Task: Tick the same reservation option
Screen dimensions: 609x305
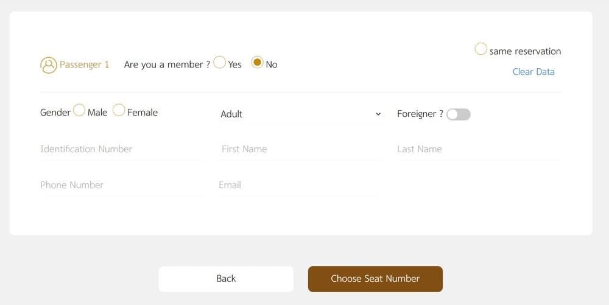Action: pos(481,49)
